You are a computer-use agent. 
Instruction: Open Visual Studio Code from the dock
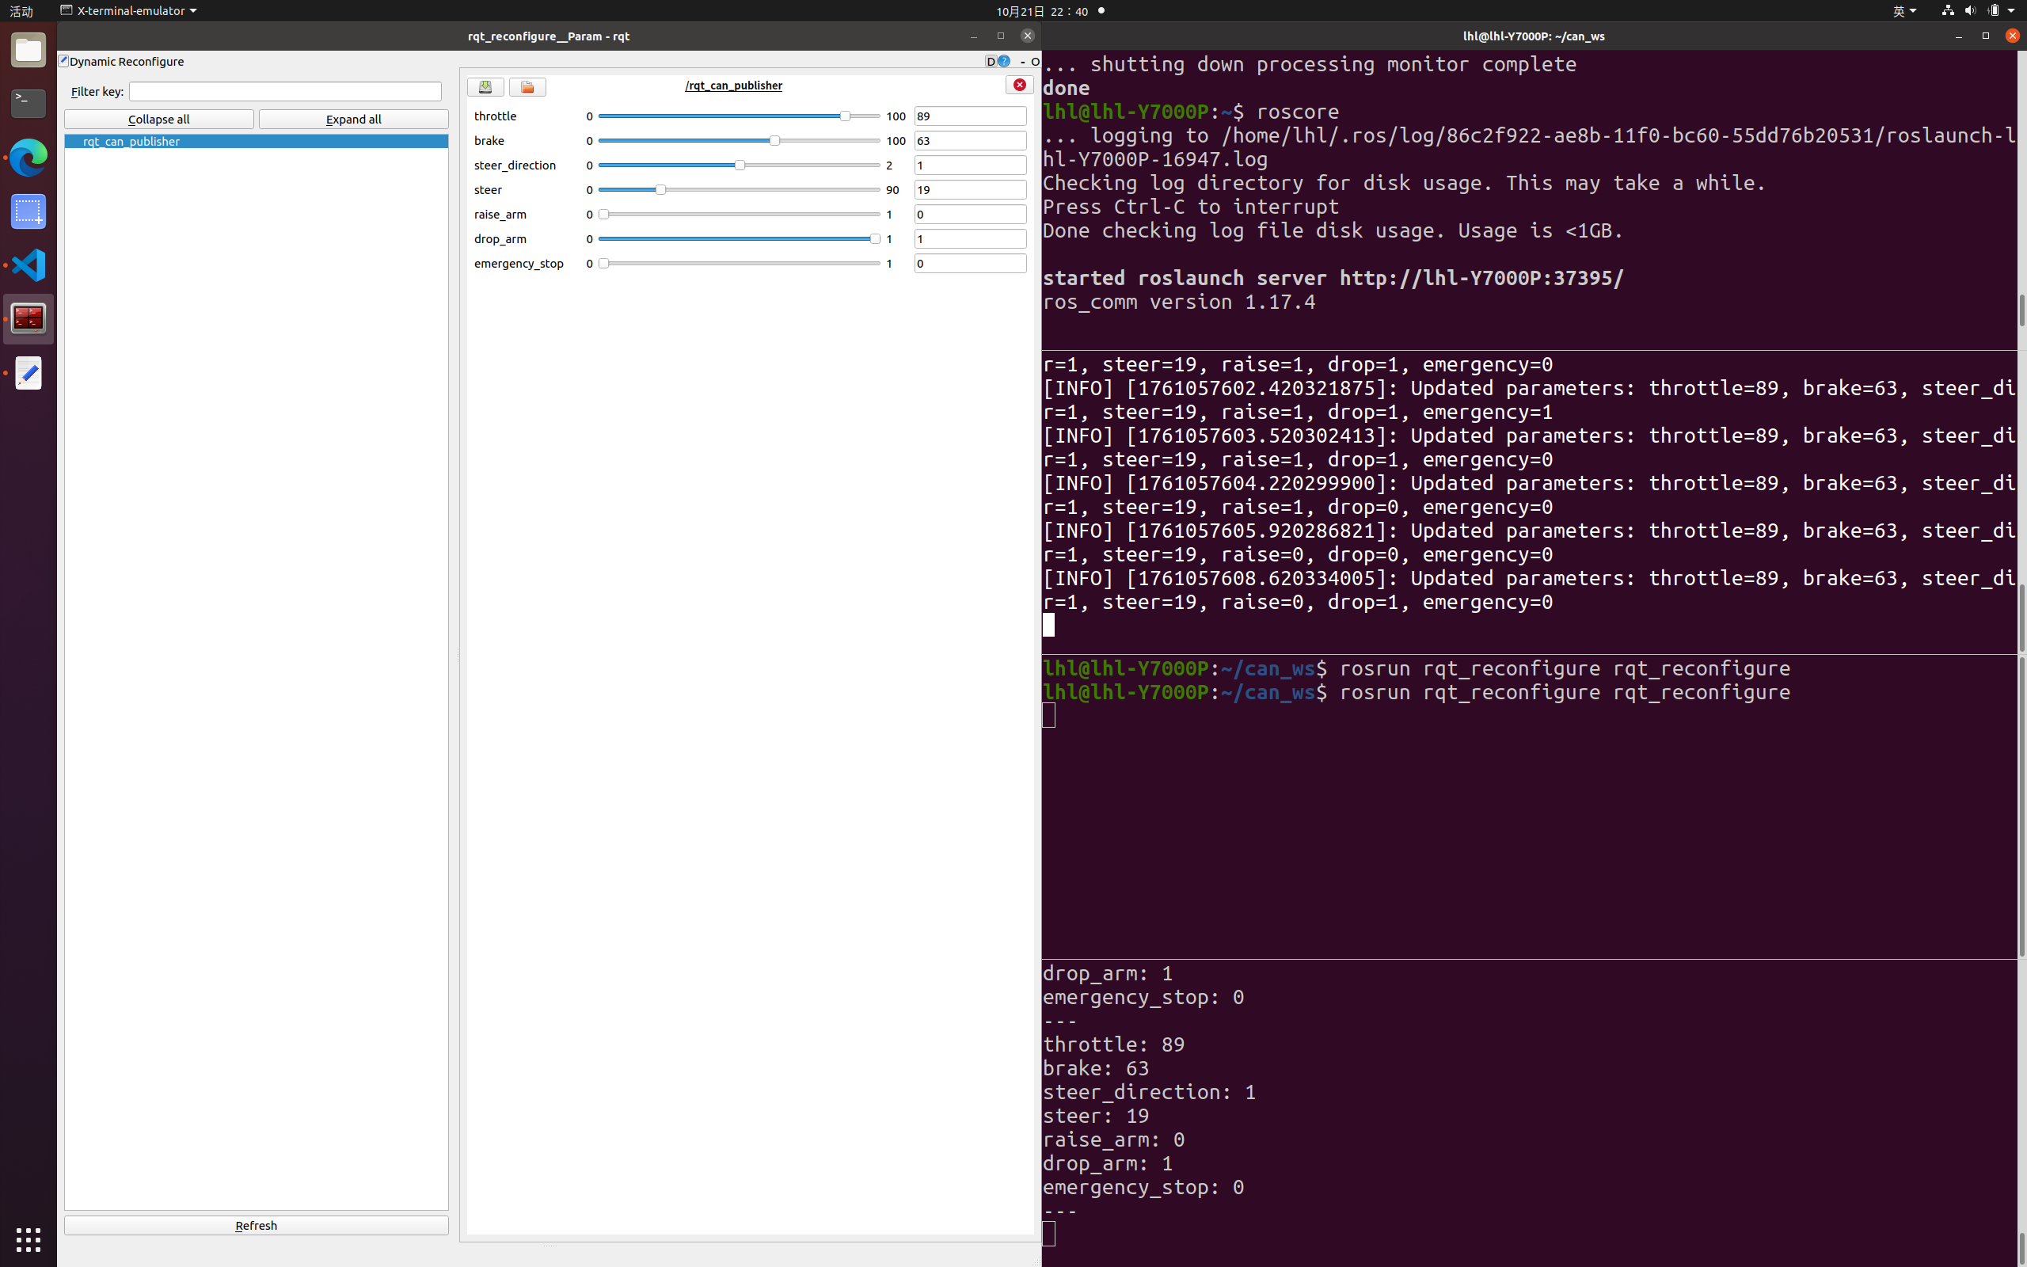(29, 264)
